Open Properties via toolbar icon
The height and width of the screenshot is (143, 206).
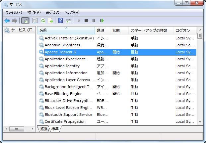point(35,21)
